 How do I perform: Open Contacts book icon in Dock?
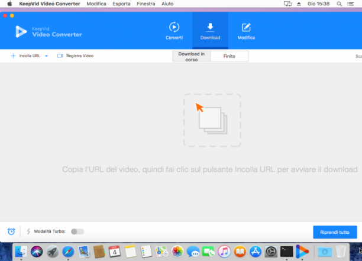point(99,252)
